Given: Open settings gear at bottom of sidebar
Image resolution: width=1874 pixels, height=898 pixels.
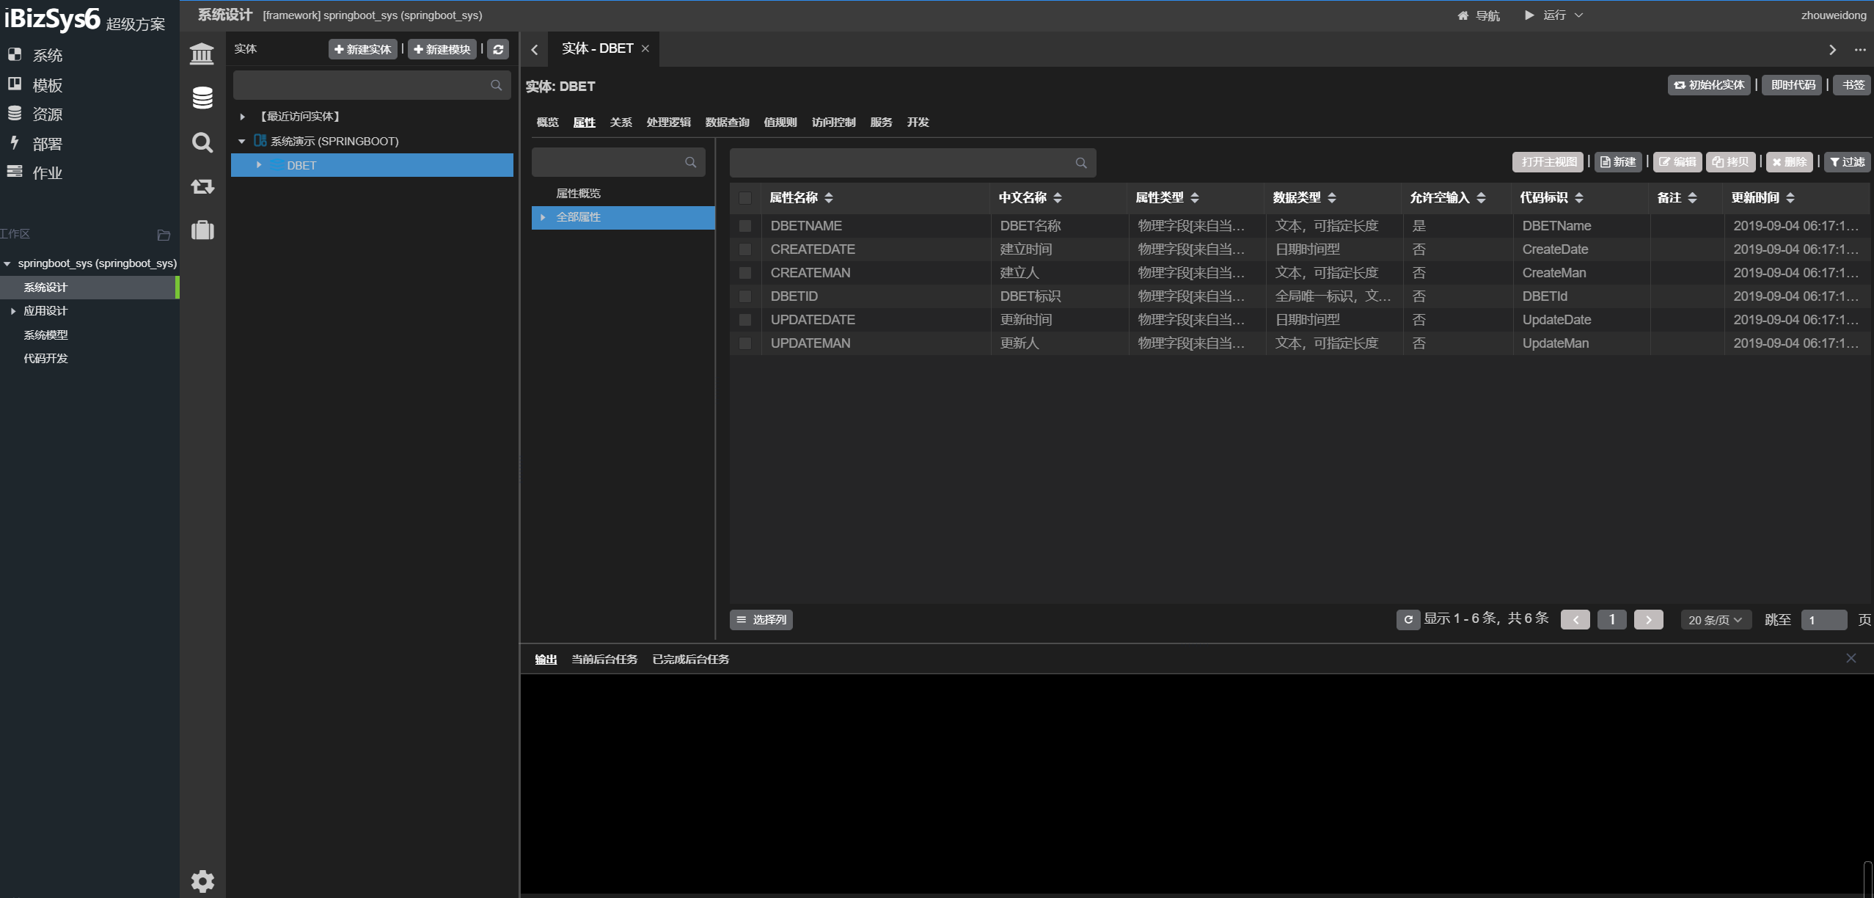Looking at the screenshot, I should tap(202, 880).
